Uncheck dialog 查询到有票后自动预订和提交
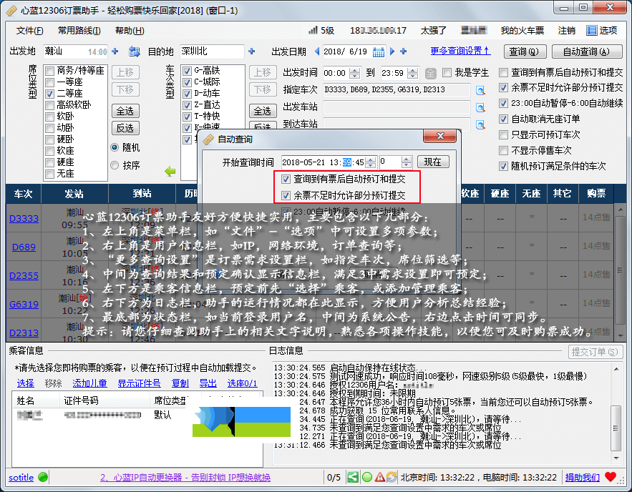 pyautogui.click(x=286, y=179)
